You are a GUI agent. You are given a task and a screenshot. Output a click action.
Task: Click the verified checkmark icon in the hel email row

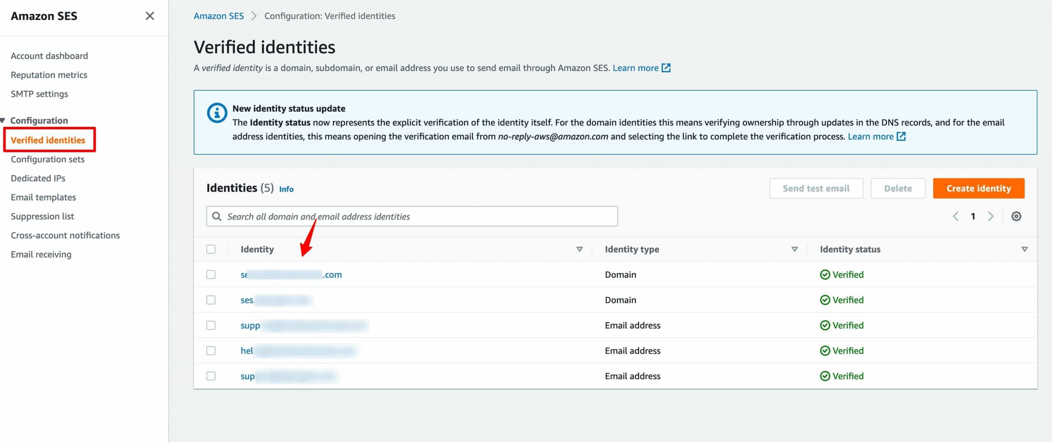[825, 351]
